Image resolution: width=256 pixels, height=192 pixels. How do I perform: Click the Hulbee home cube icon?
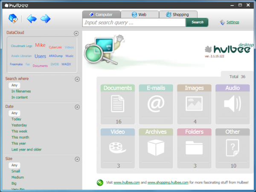tap(13, 18)
